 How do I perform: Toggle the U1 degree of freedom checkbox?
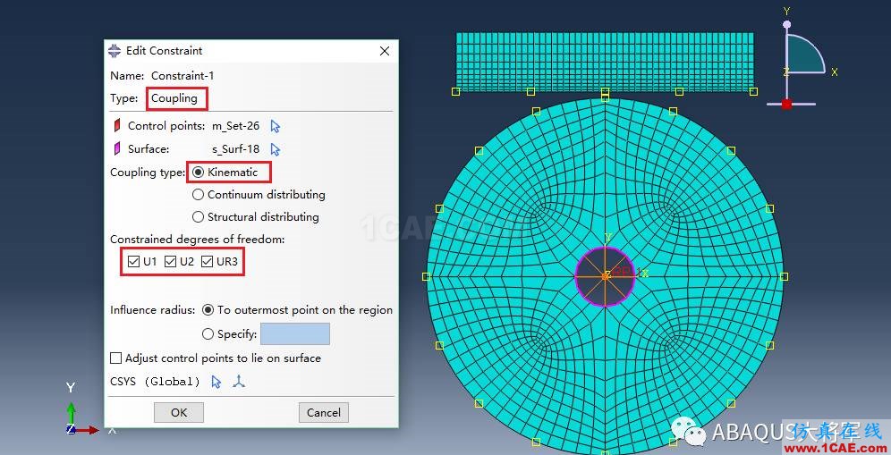pos(133,261)
